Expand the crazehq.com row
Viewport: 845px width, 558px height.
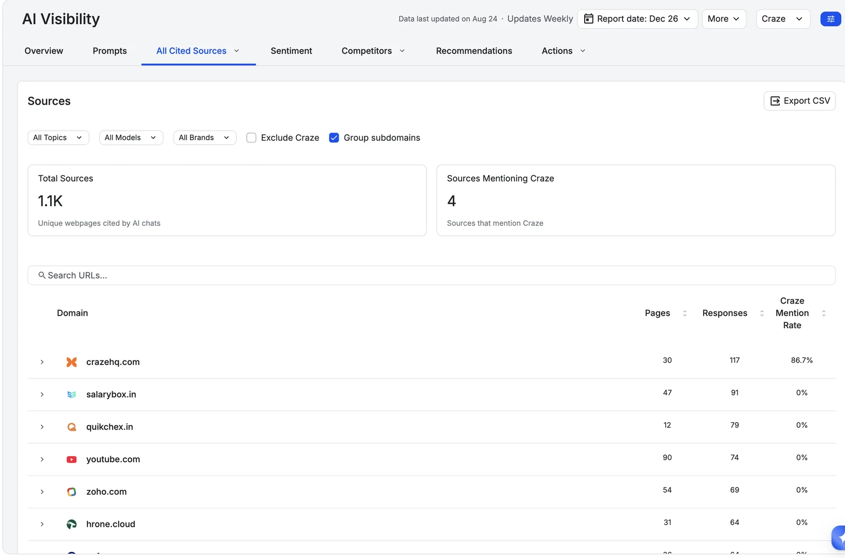42,362
